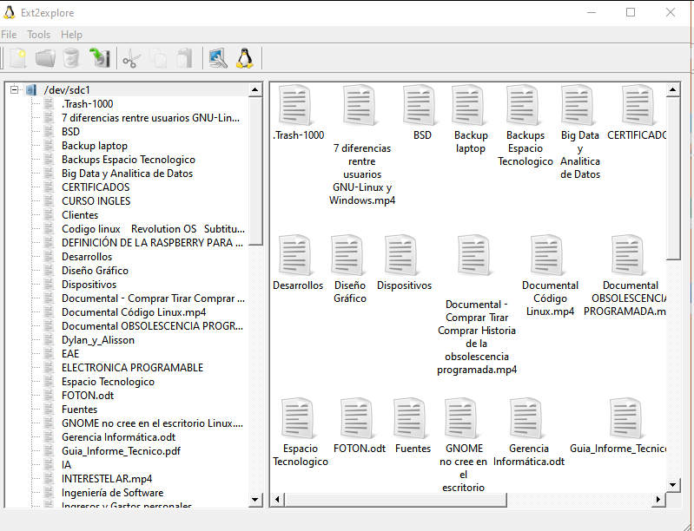
Task: Click the Backup laptop icon in right pane
Action: point(468,105)
